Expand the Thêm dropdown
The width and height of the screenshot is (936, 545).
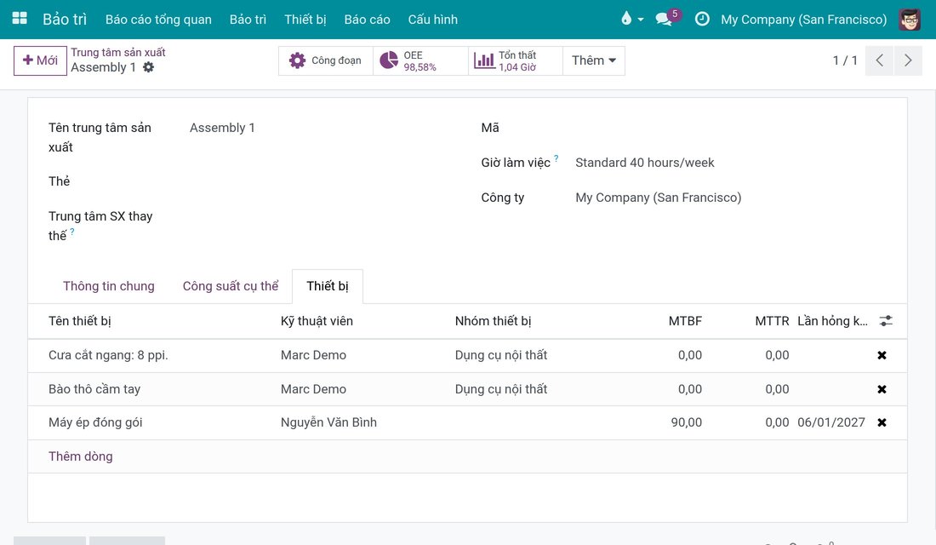point(594,60)
